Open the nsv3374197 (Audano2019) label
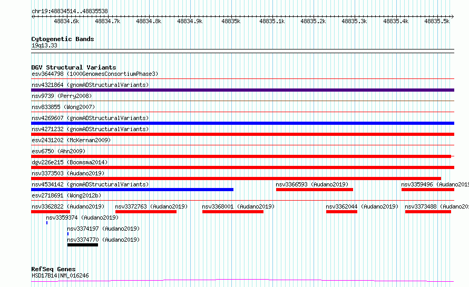This screenshot has height=287, width=469. point(103,229)
